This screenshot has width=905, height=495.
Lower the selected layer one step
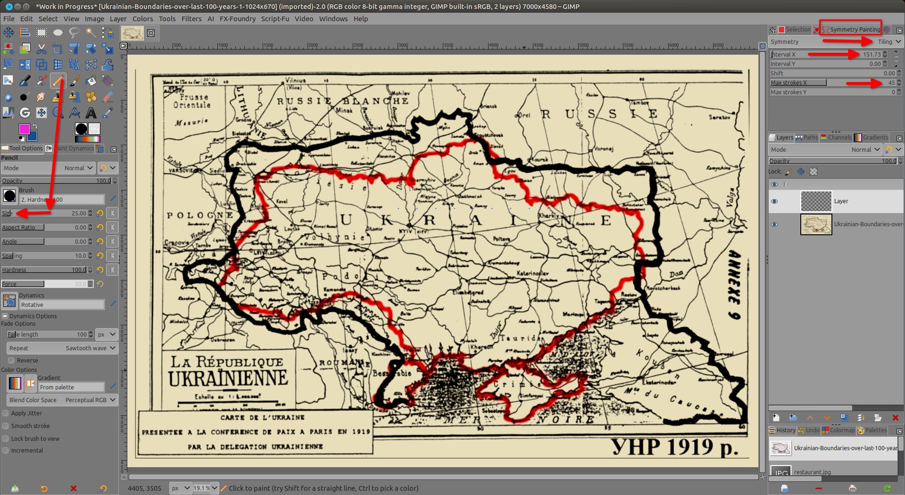point(827,418)
